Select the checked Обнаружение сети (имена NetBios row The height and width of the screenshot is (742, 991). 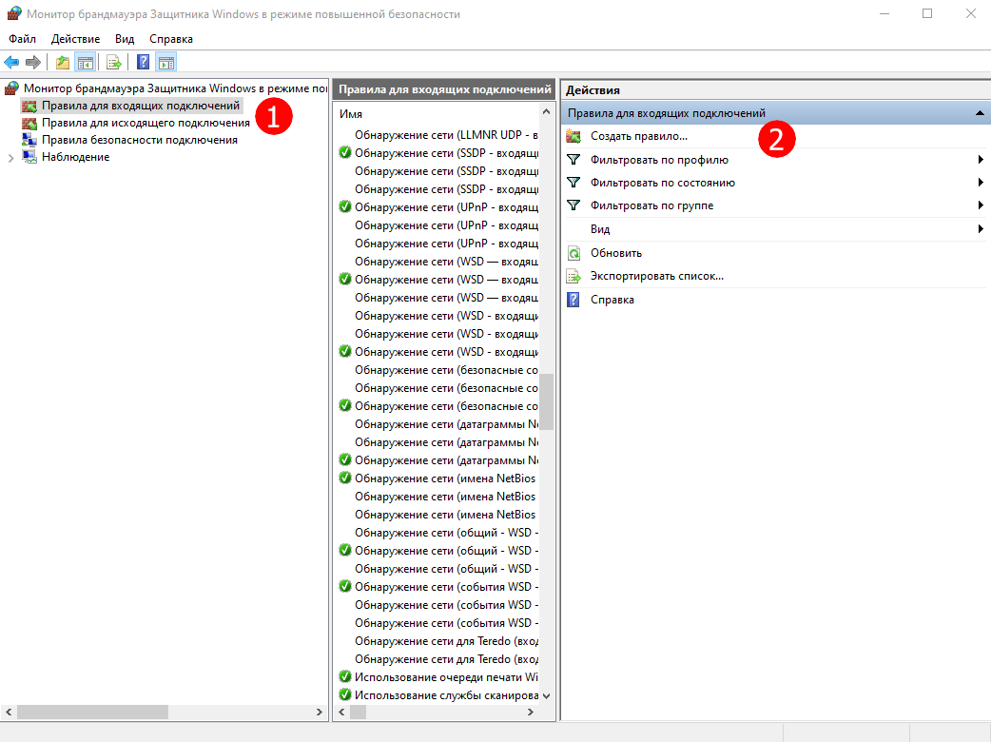pos(437,478)
